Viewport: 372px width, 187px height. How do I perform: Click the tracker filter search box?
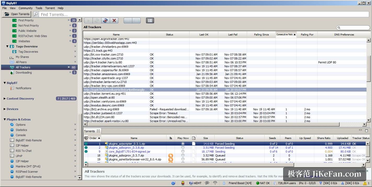click(353, 27)
